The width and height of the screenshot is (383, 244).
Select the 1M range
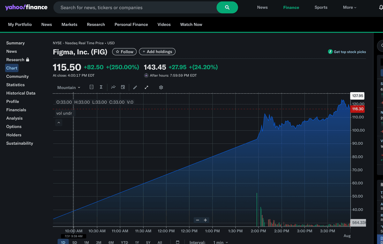pyautogui.click(x=86, y=242)
